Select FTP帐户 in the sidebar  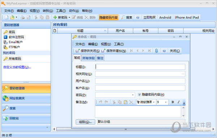12,47
